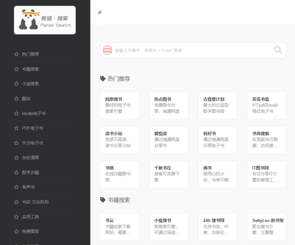Open the 读书小站 card
295x245 pixels.
click(x=120, y=140)
